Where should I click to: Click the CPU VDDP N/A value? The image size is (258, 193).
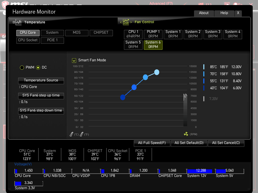[x=86, y=171]
